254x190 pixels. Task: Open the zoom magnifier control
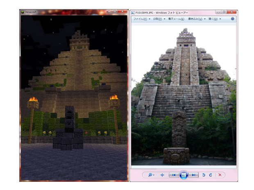point(150,175)
